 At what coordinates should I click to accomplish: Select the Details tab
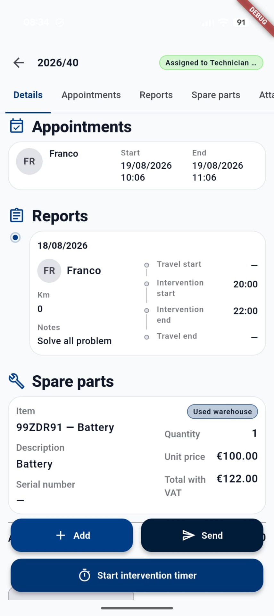coord(28,95)
